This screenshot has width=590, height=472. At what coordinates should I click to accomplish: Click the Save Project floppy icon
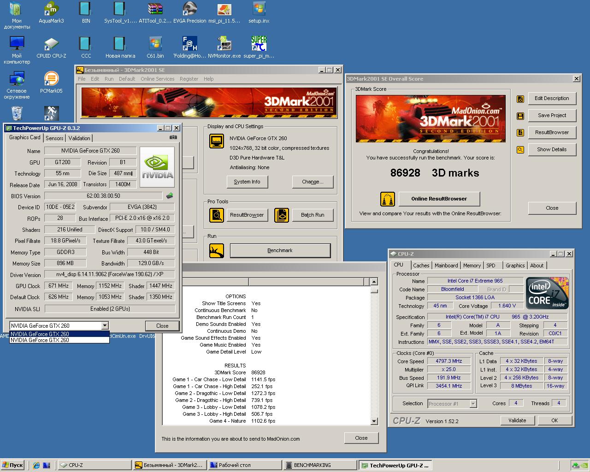click(520, 116)
